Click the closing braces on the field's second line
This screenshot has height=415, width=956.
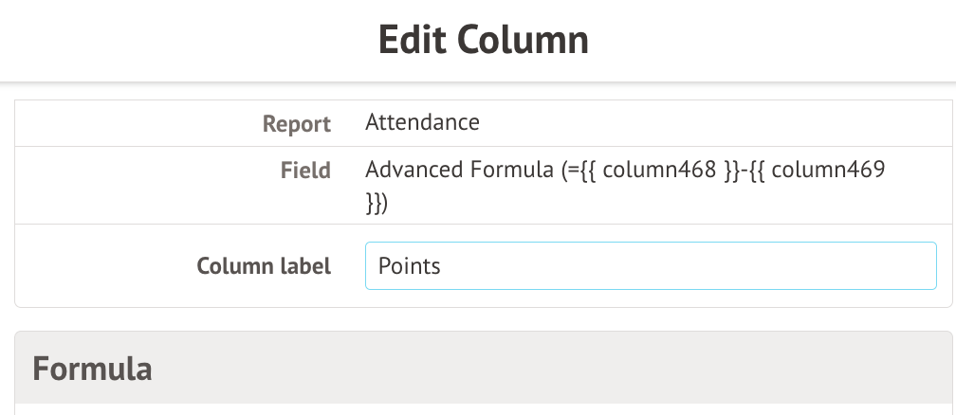377,202
